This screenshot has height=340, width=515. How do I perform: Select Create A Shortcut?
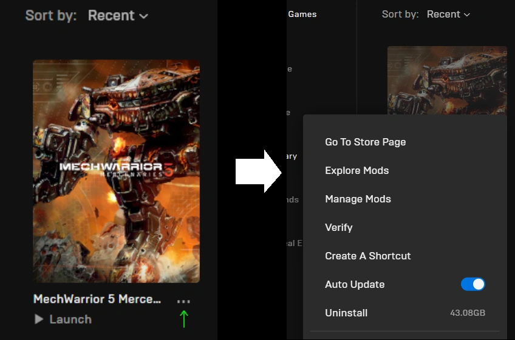(x=367, y=256)
